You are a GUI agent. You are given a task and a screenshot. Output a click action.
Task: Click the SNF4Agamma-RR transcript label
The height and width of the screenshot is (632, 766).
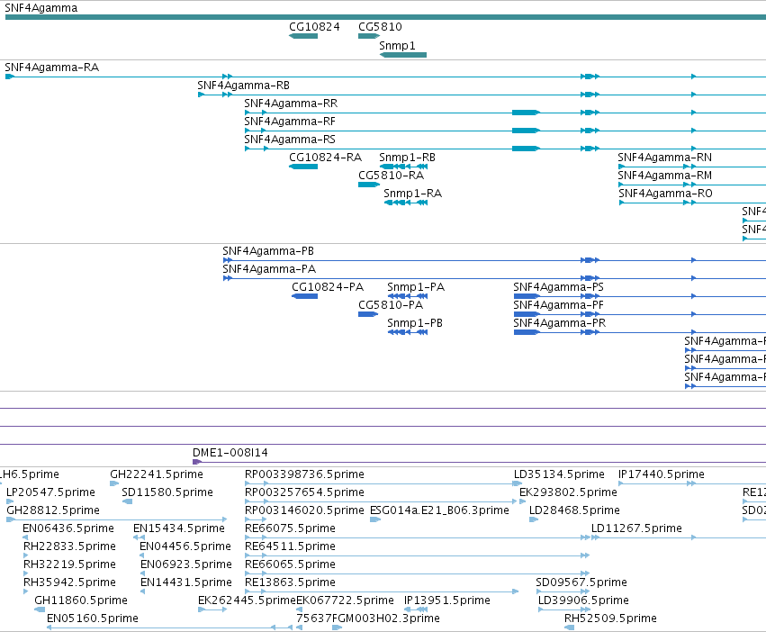click(x=291, y=104)
